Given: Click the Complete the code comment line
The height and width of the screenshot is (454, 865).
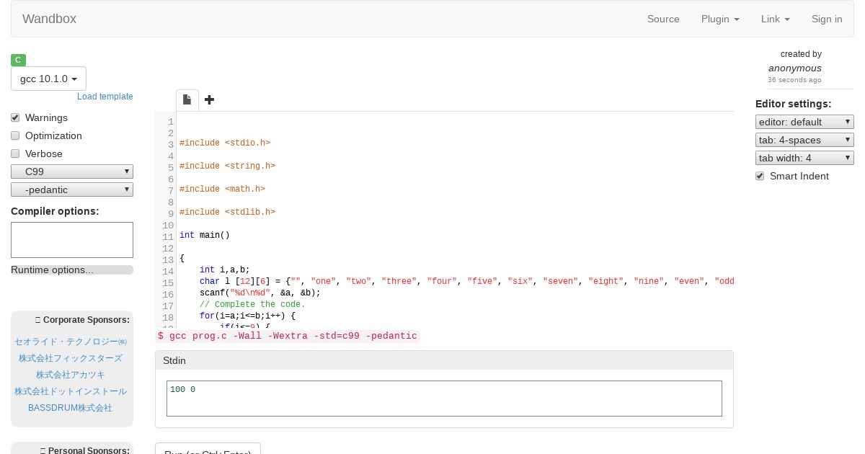Looking at the screenshot, I should [252, 304].
